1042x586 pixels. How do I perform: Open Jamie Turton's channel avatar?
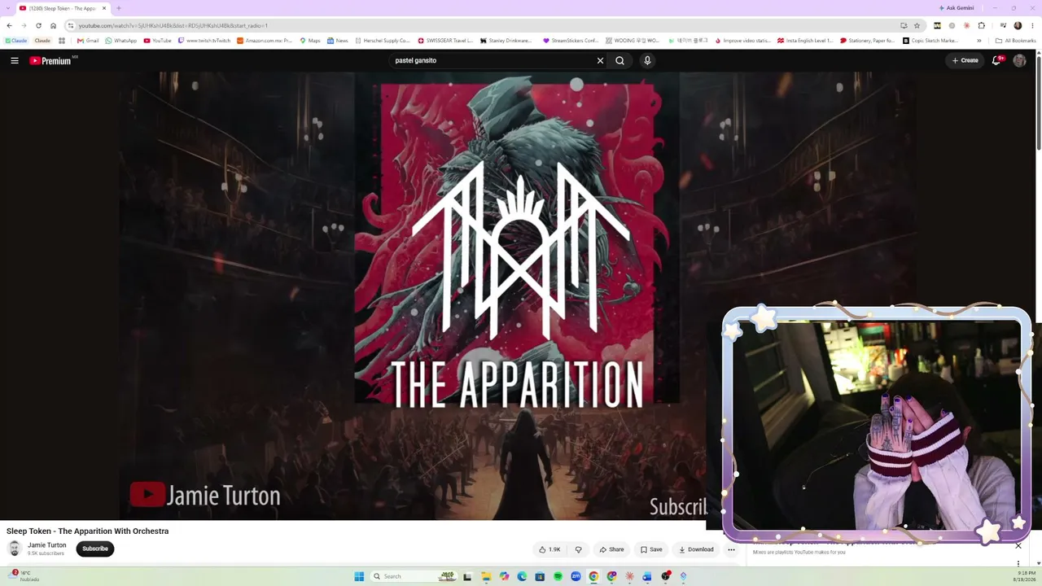[x=15, y=549]
